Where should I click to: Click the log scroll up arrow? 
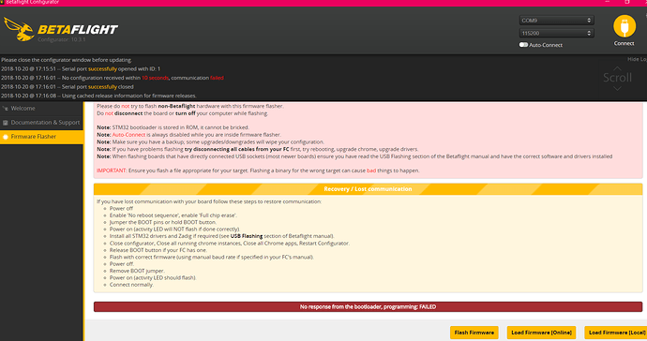617,68
